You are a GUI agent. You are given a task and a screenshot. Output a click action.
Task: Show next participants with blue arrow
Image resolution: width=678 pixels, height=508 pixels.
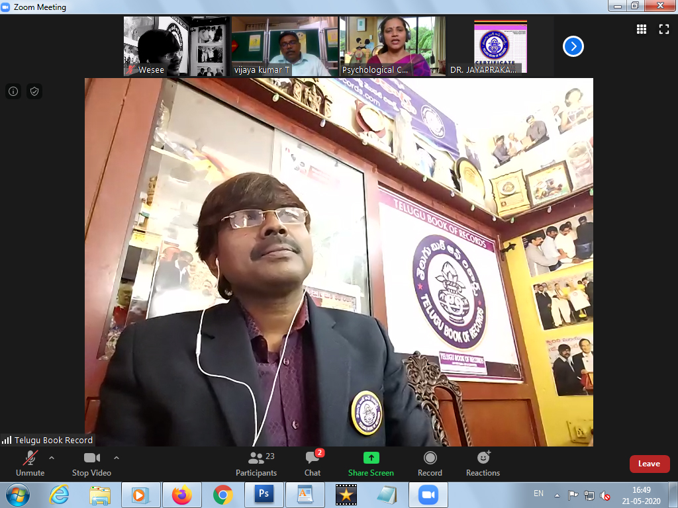click(573, 46)
